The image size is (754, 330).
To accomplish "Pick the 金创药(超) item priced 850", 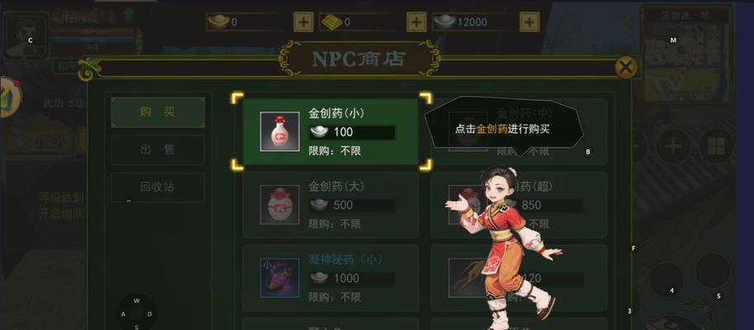I will (519, 205).
